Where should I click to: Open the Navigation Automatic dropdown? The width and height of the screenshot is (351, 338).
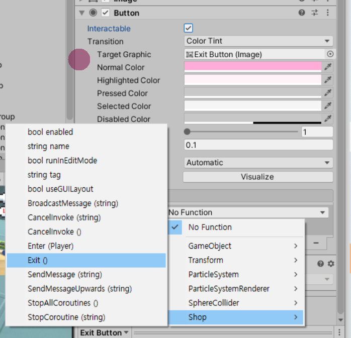(x=258, y=163)
